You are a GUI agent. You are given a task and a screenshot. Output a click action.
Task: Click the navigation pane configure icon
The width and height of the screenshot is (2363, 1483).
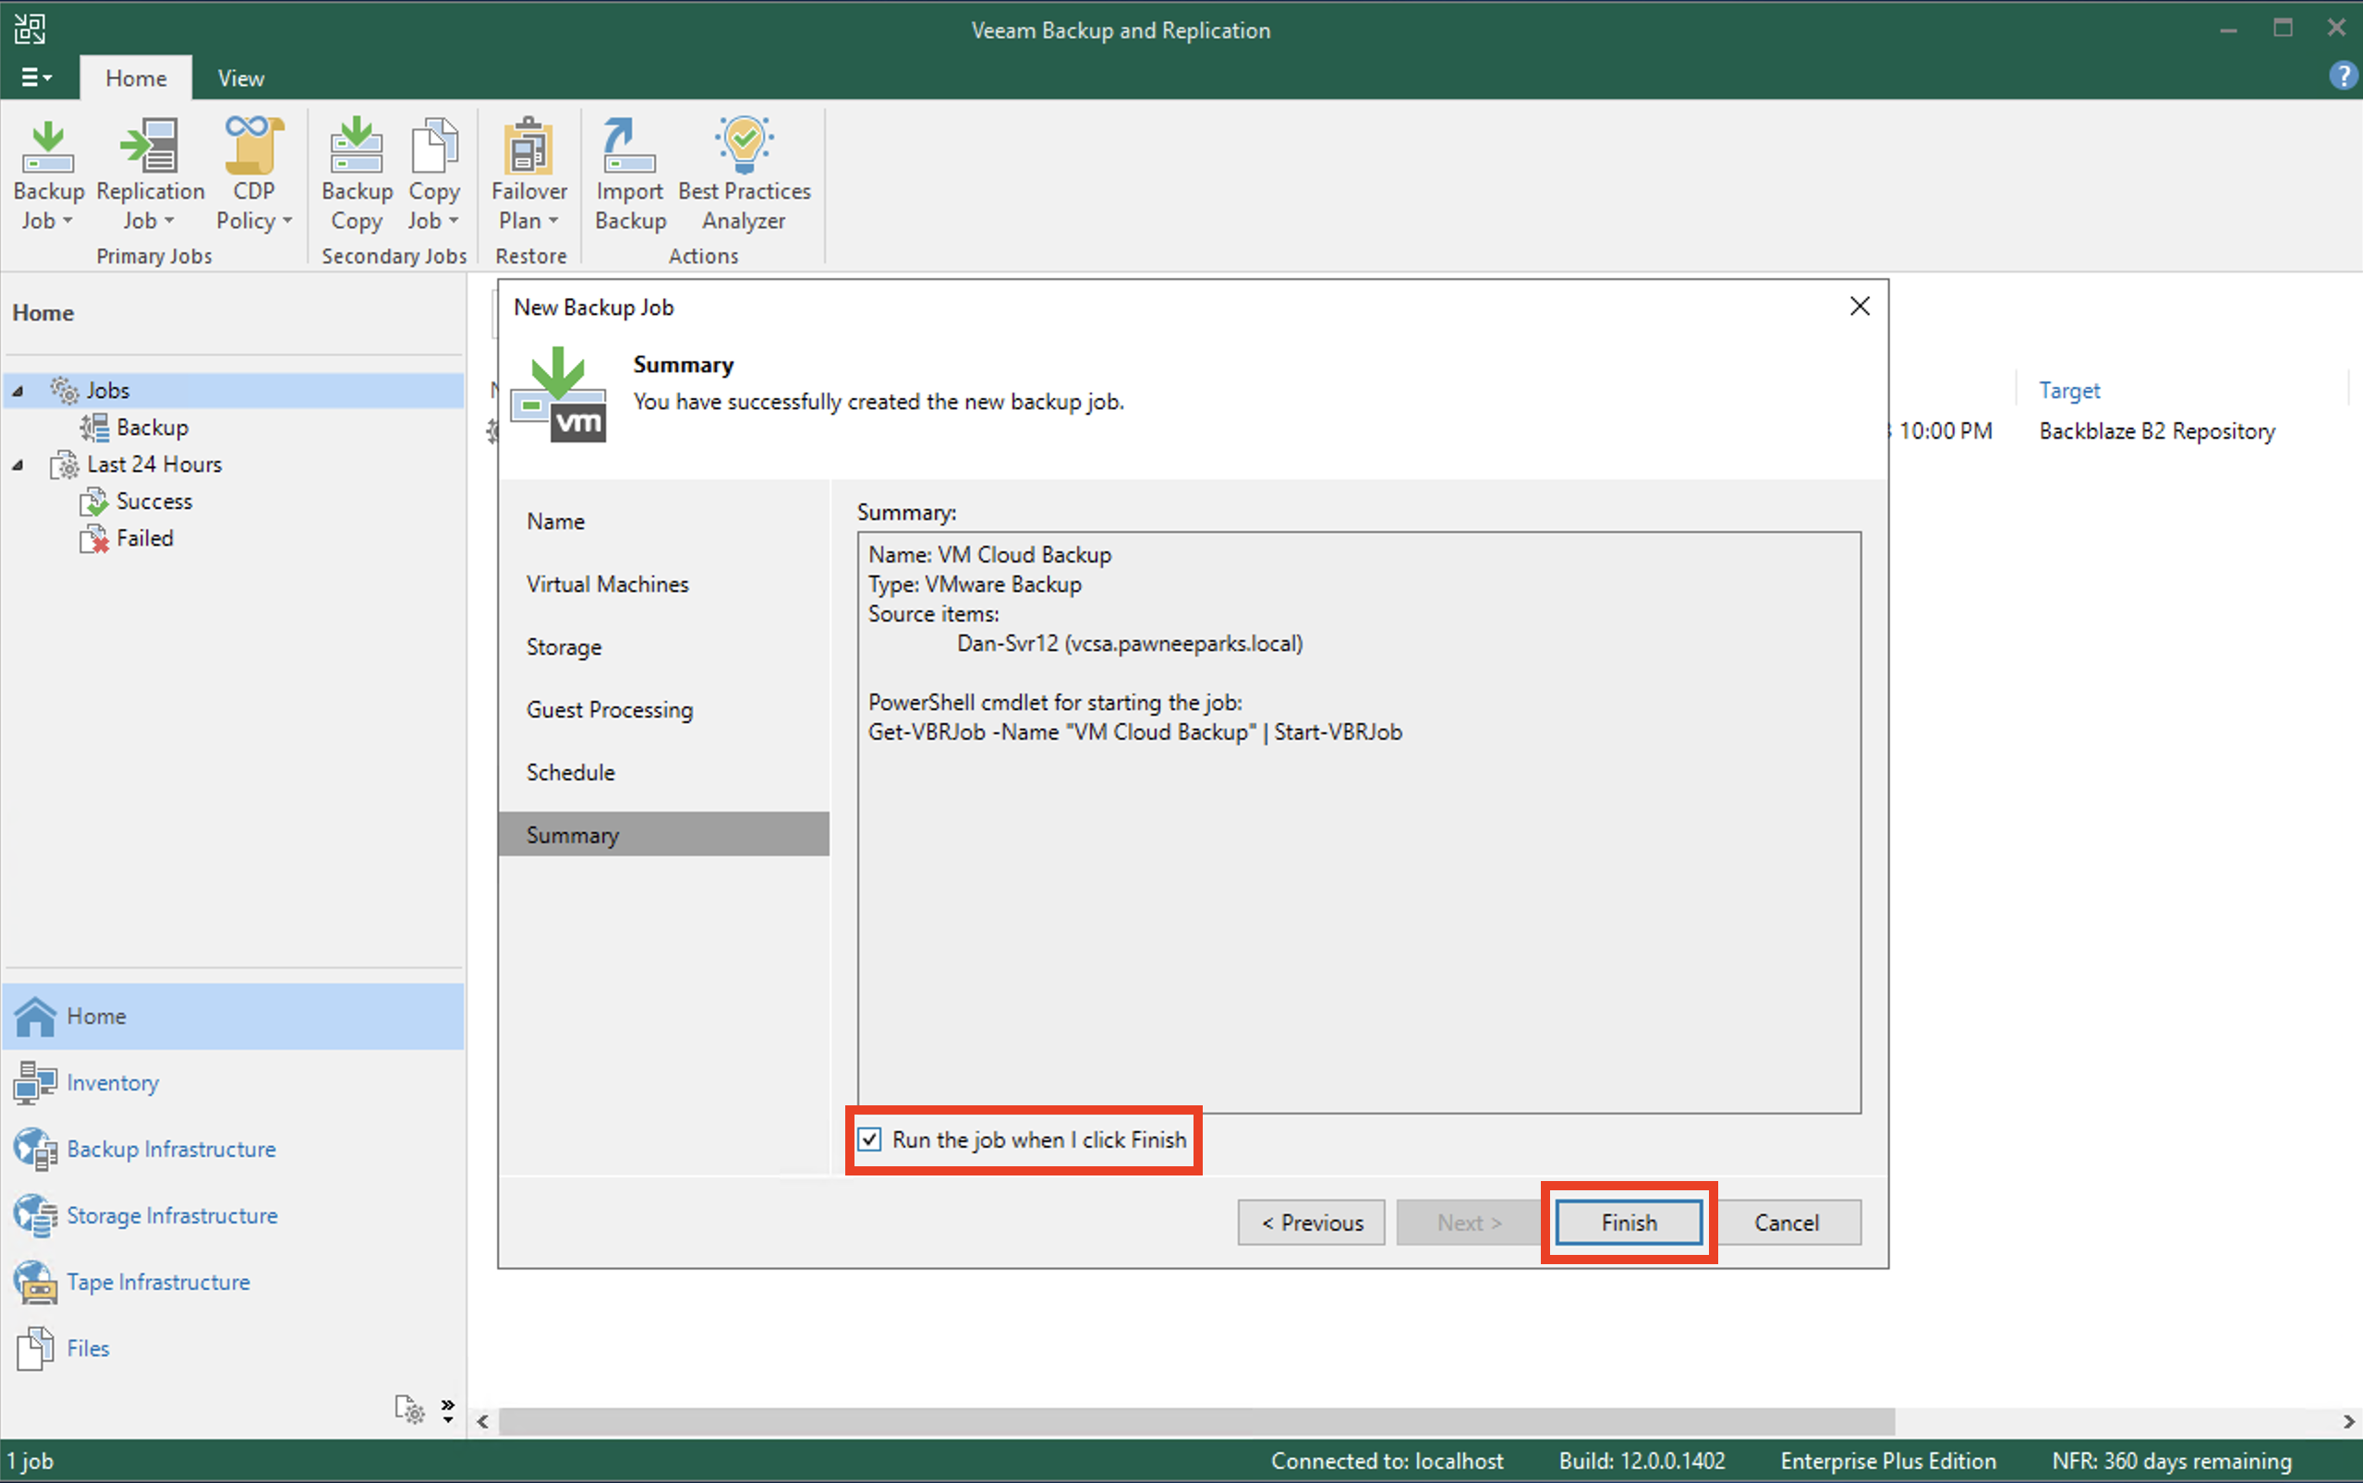(409, 1408)
